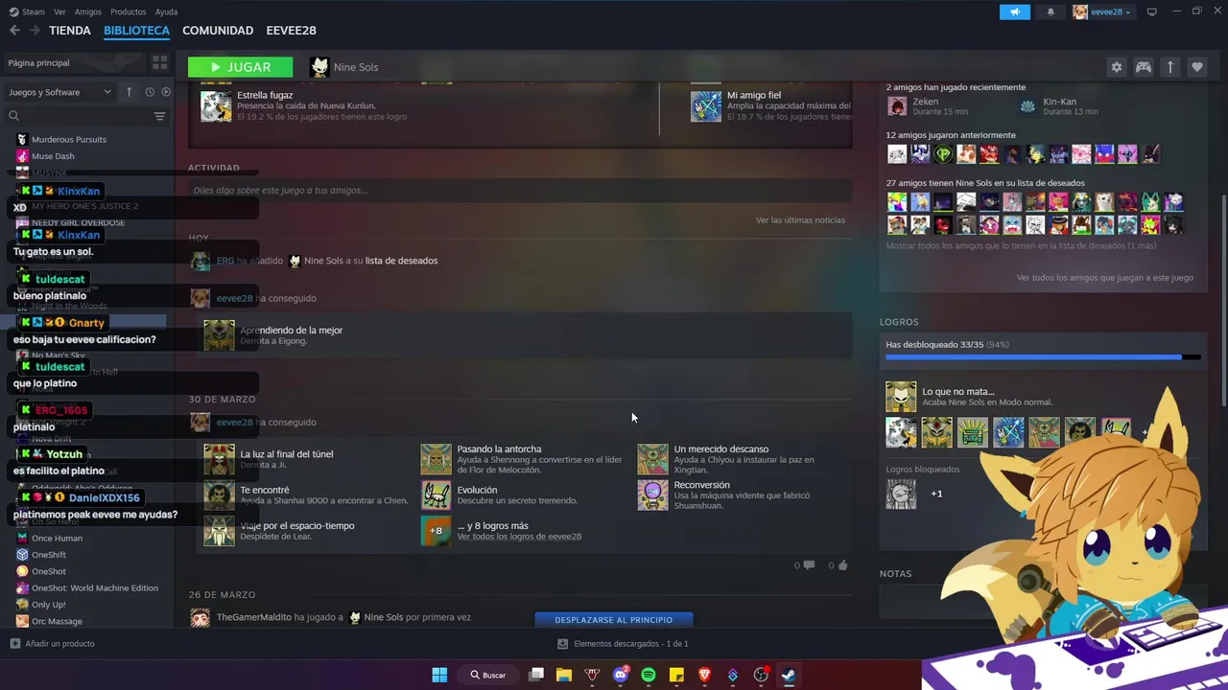Click the up-arrow icon in game header

[x=1170, y=67]
